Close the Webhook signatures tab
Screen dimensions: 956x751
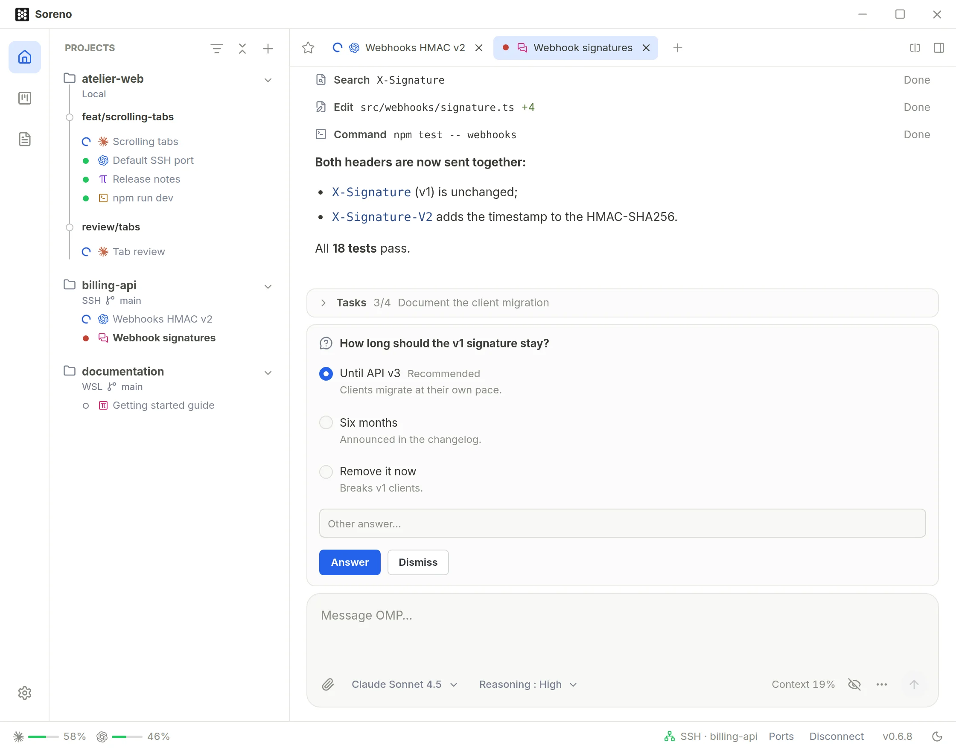646,48
